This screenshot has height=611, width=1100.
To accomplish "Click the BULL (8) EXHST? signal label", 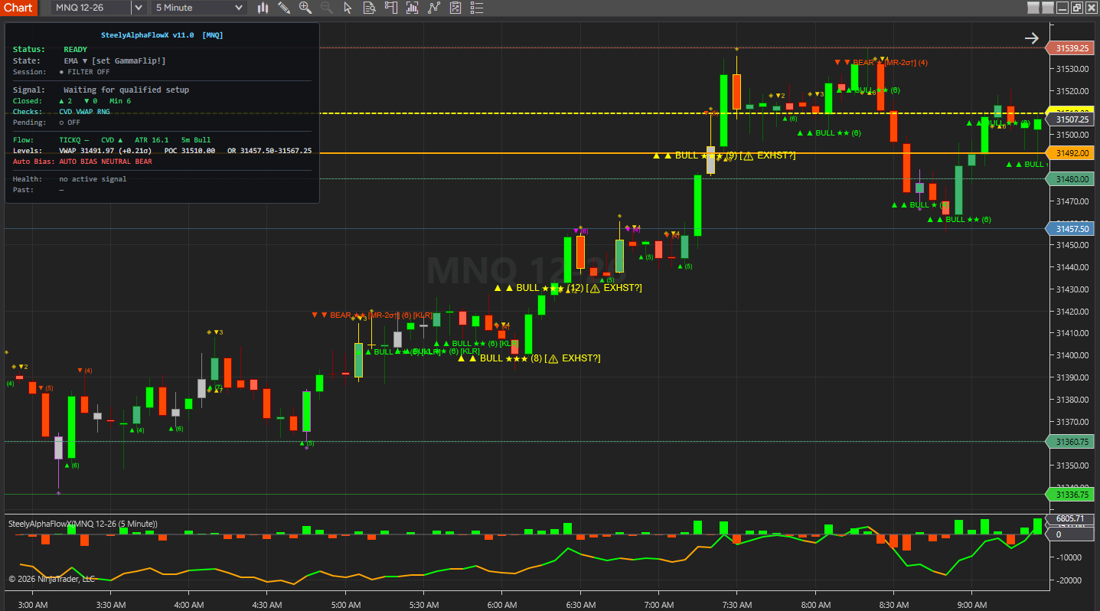I will click(529, 358).
